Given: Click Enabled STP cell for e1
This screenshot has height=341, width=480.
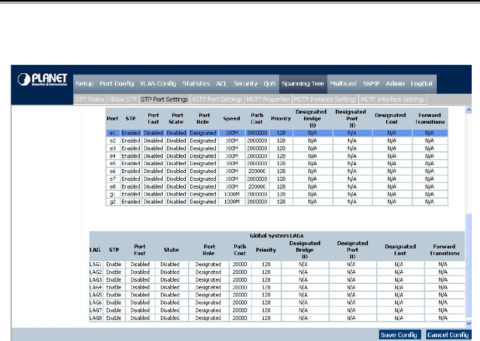Looking at the screenshot, I should click(x=131, y=133).
